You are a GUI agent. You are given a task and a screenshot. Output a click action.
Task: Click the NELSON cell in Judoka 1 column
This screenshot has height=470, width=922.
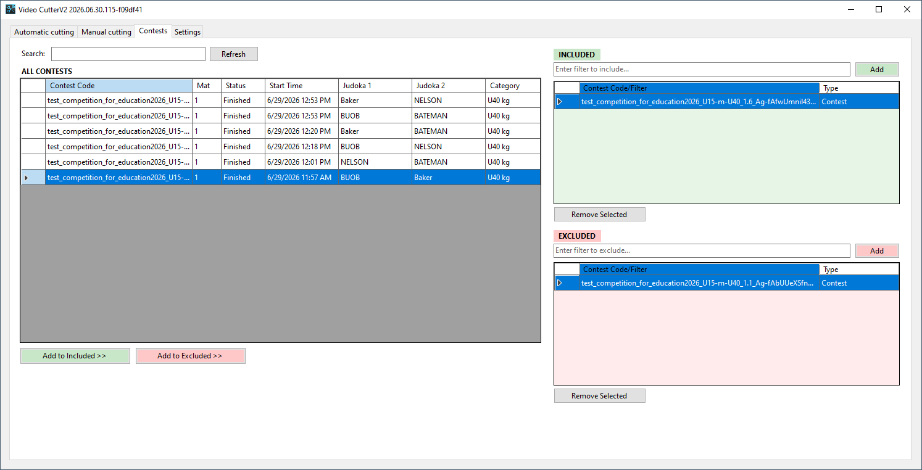[x=375, y=162]
